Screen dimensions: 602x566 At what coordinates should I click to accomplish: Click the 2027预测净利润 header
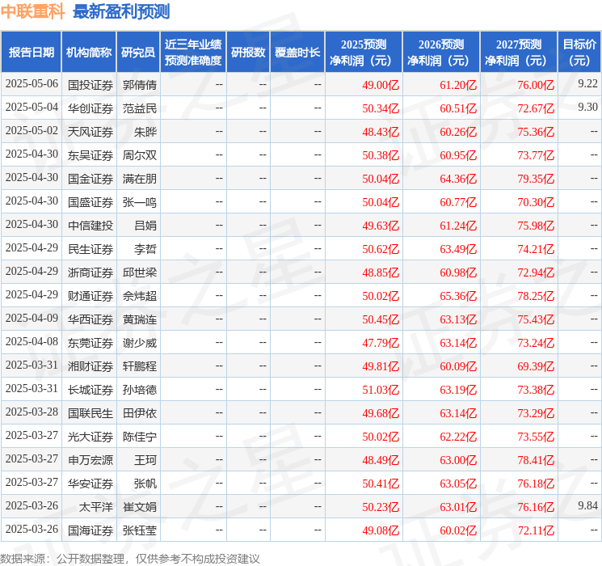coord(519,53)
